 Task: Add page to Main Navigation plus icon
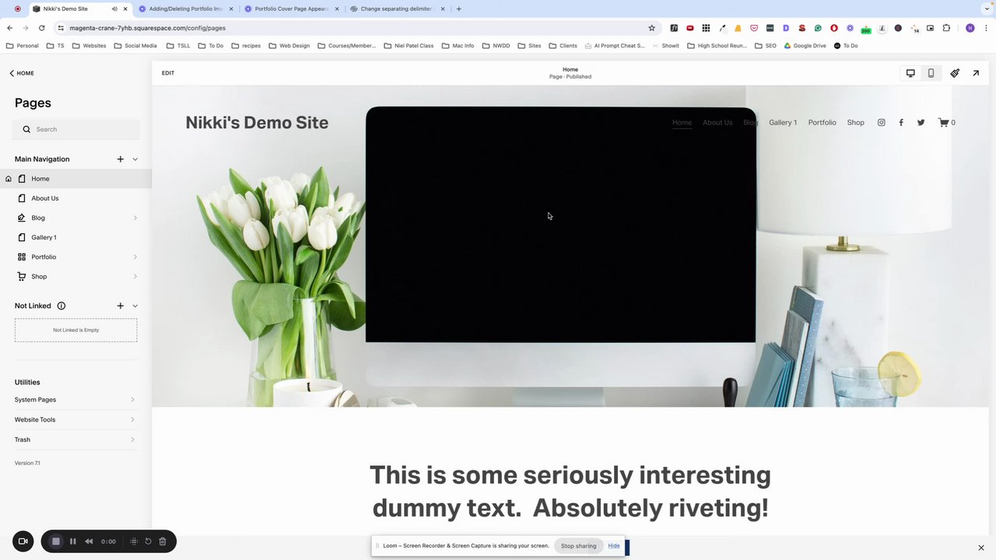coord(120,159)
